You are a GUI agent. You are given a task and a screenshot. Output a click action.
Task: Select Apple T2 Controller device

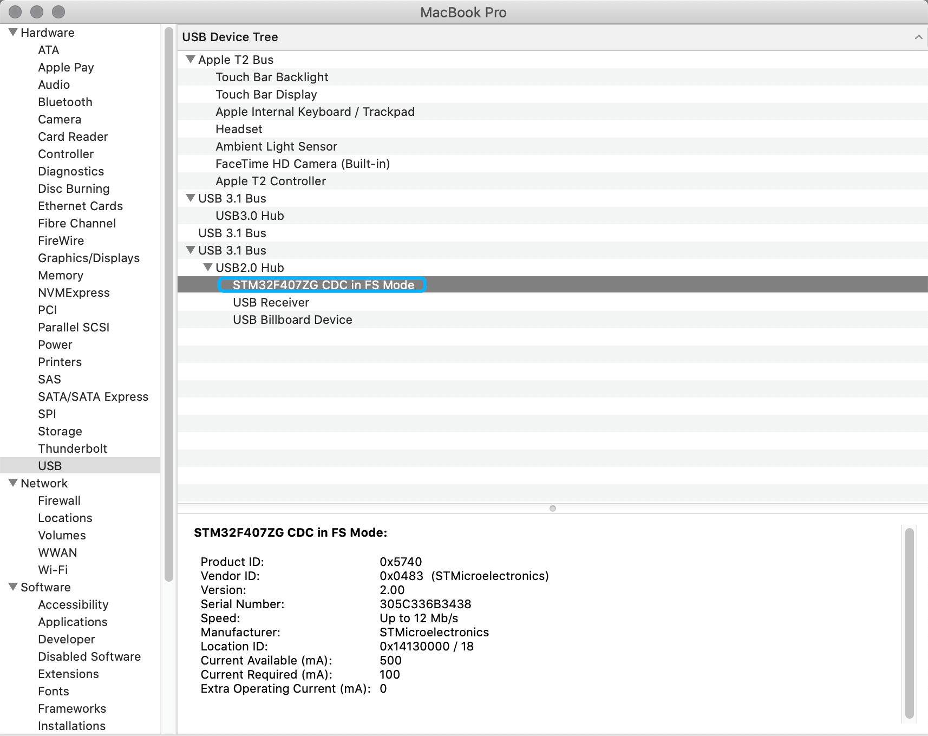coord(553,181)
